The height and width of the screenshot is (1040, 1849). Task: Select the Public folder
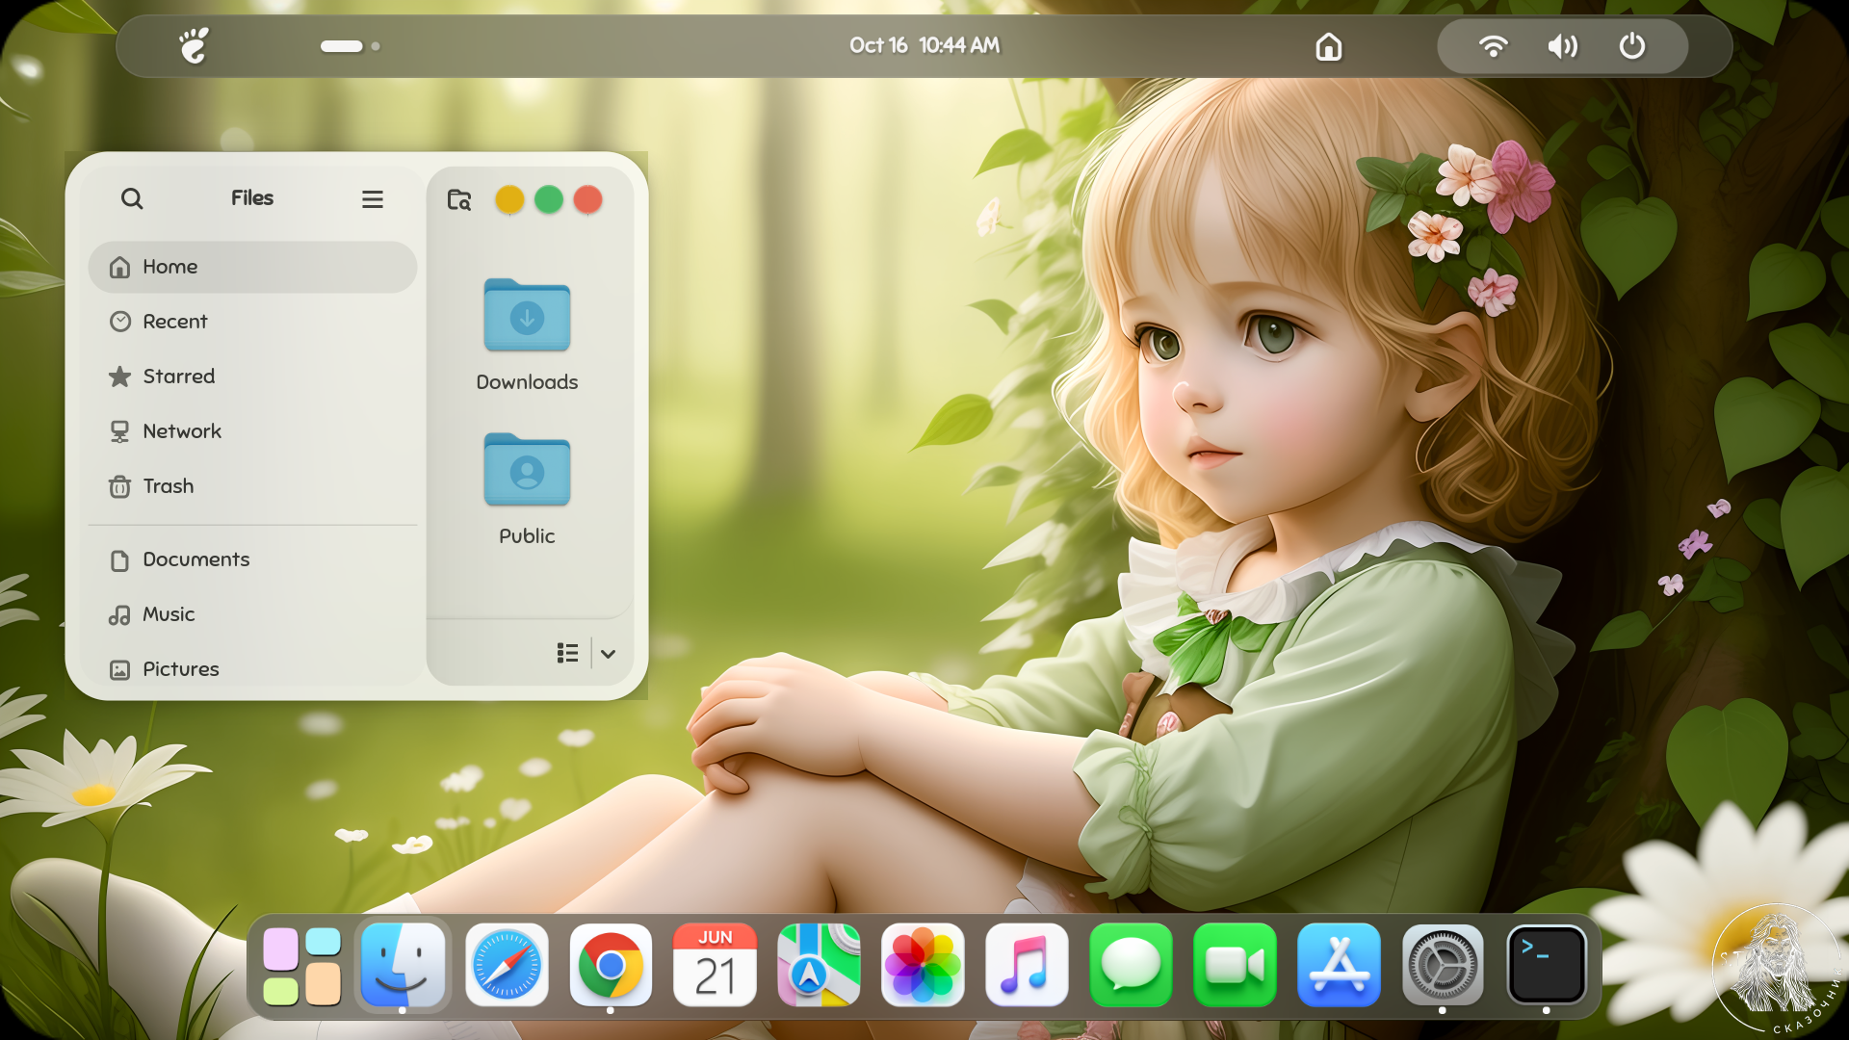coord(527,488)
